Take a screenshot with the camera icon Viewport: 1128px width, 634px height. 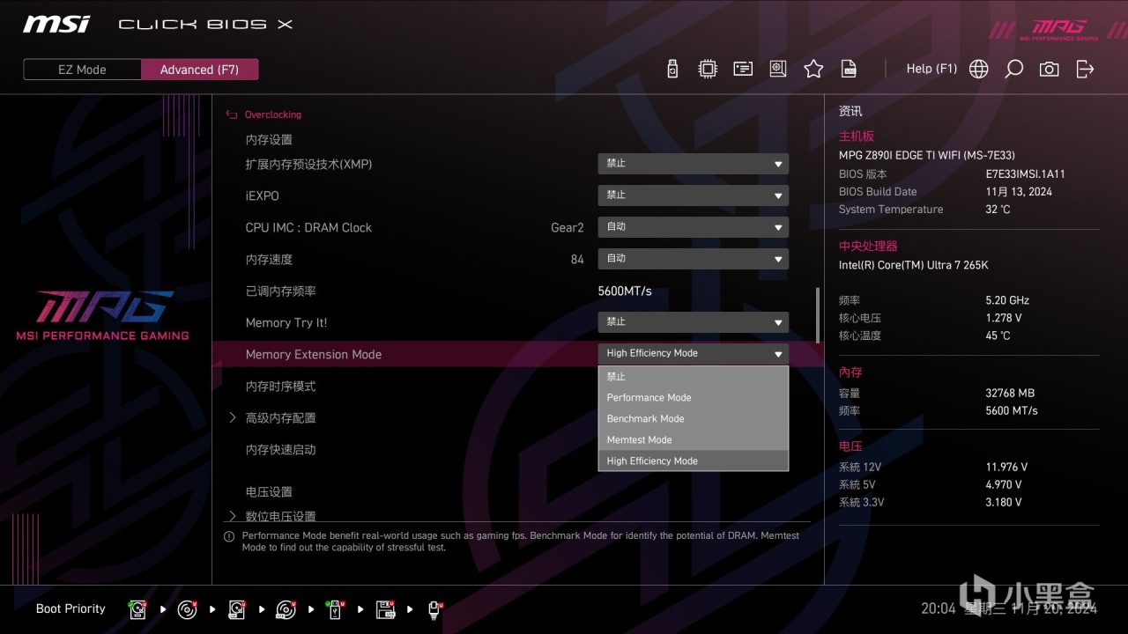[1049, 69]
